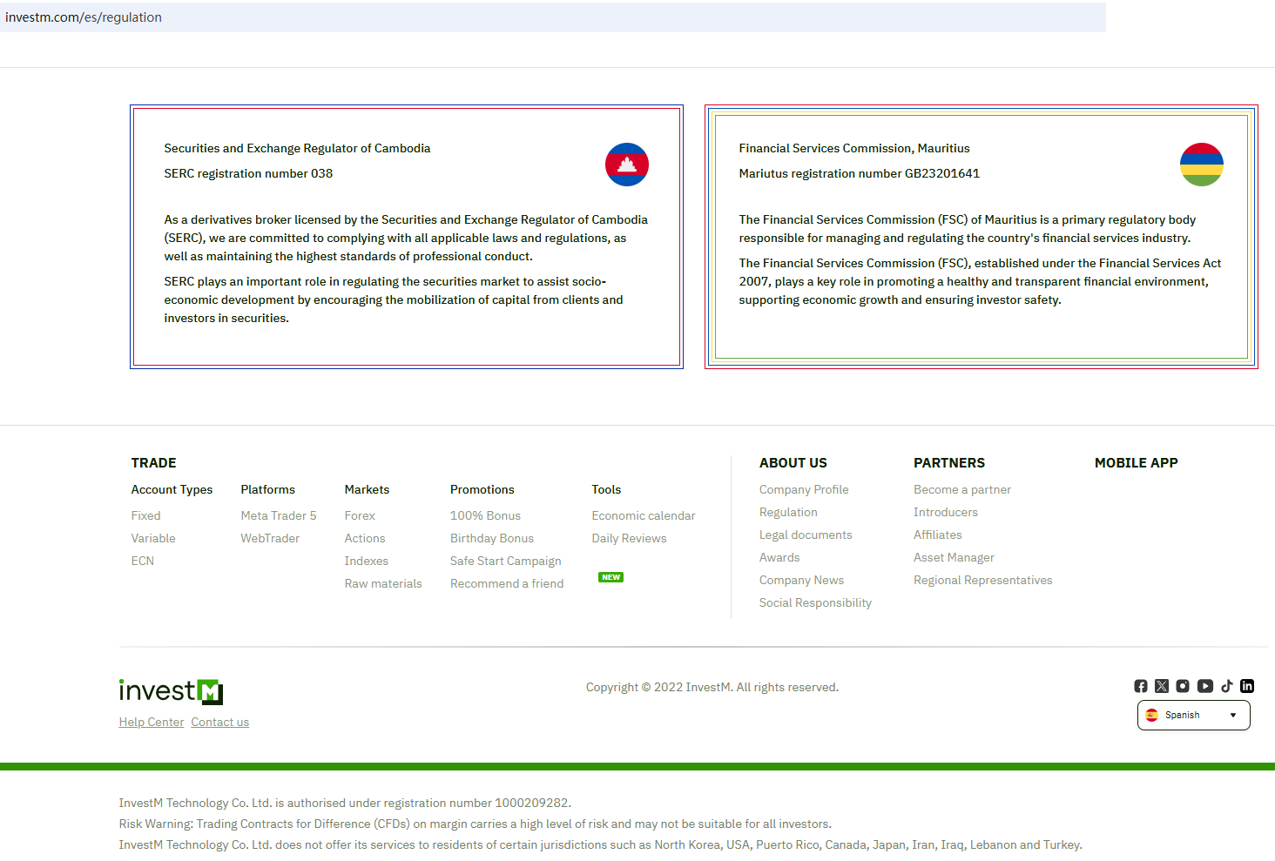Open the Daily Reviews tool

629,538
